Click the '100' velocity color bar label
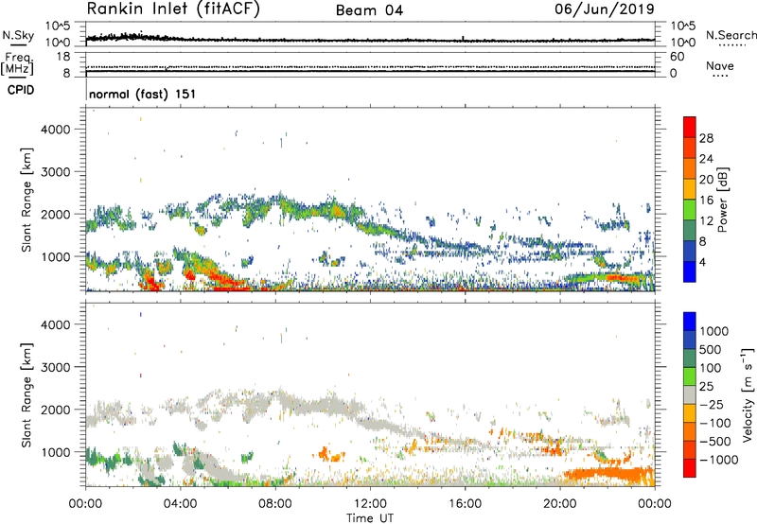This screenshot has width=757, height=524. (x=713, y=368)
